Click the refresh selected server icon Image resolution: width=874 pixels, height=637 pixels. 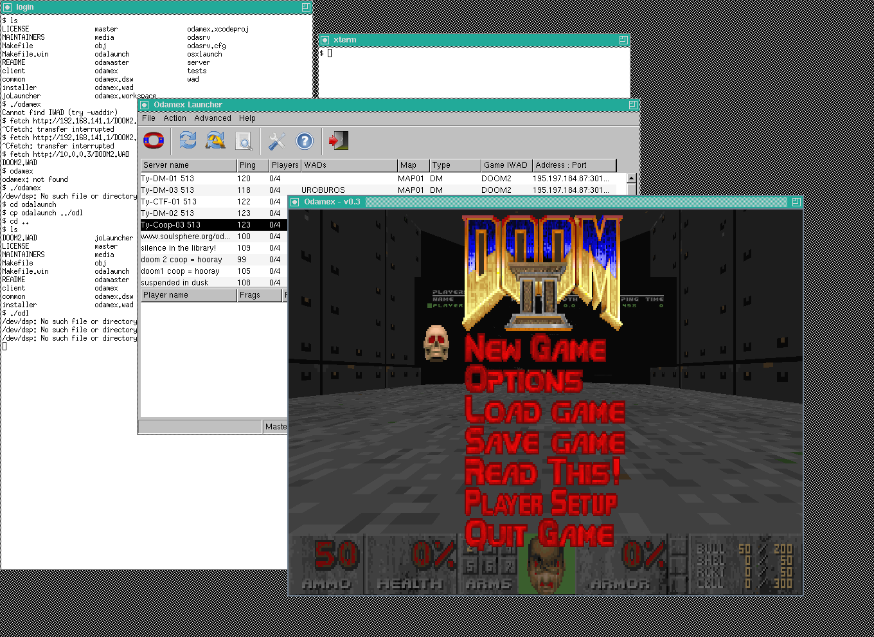coord(188,140)
